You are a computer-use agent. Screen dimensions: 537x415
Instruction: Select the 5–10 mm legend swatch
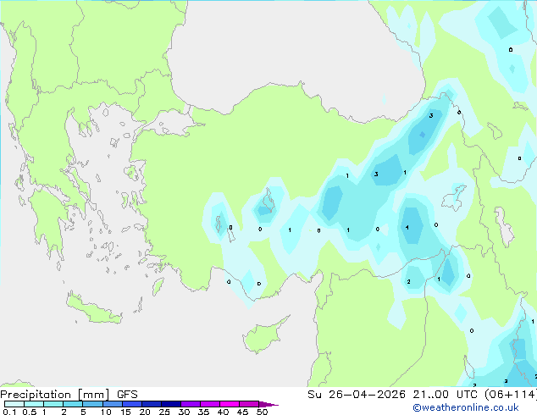92,404
